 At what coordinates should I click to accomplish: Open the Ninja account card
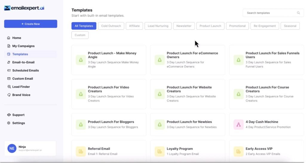(x=30, y=148)
